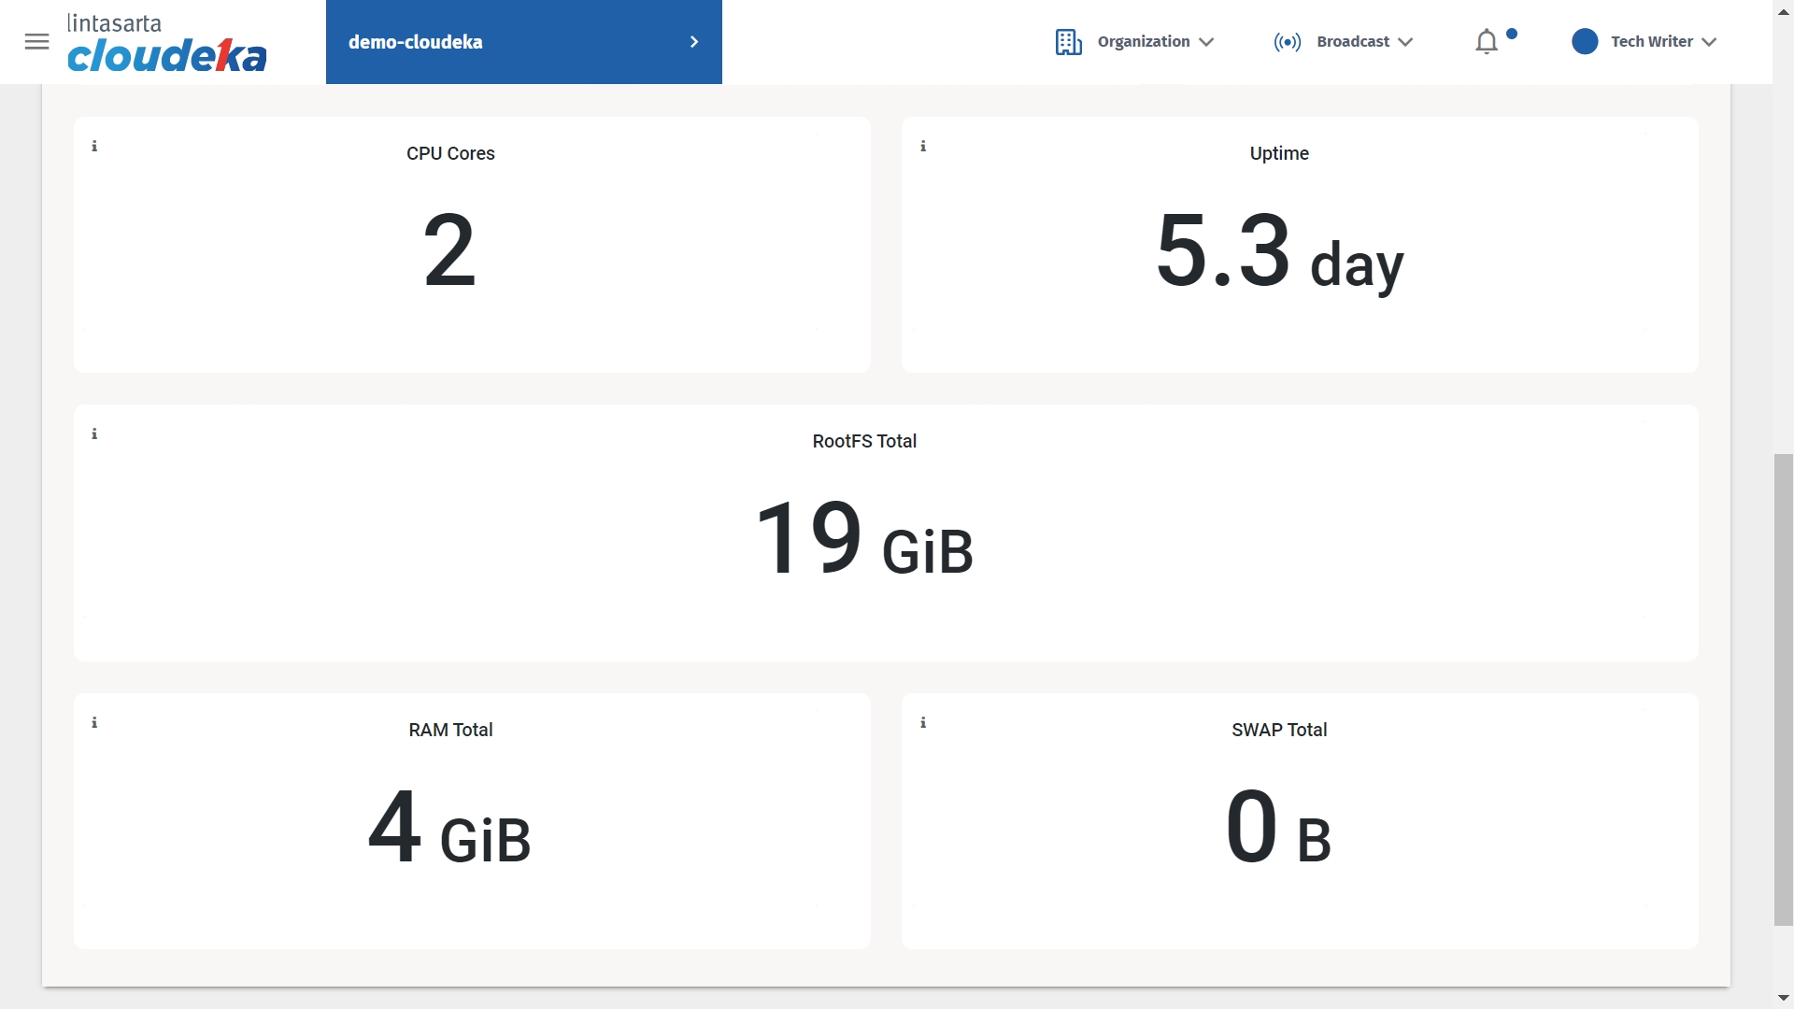1794x1009 pixels.
Task: Open the hamburger navigation menu
Action: click(36, 42)
